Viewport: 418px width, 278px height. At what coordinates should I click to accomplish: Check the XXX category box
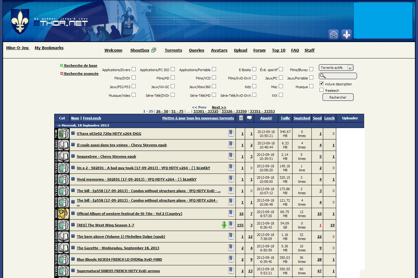(281, 95)
